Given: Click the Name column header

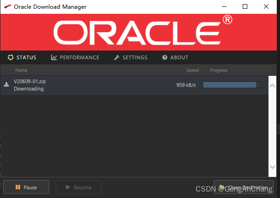Looking at the screenshot, I should click(x=21, y=70).
